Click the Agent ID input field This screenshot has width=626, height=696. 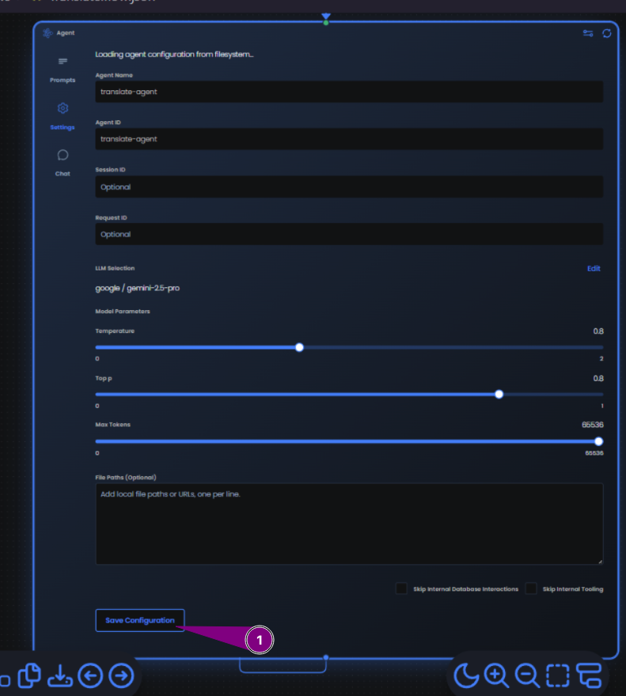[x=349, y=139]
